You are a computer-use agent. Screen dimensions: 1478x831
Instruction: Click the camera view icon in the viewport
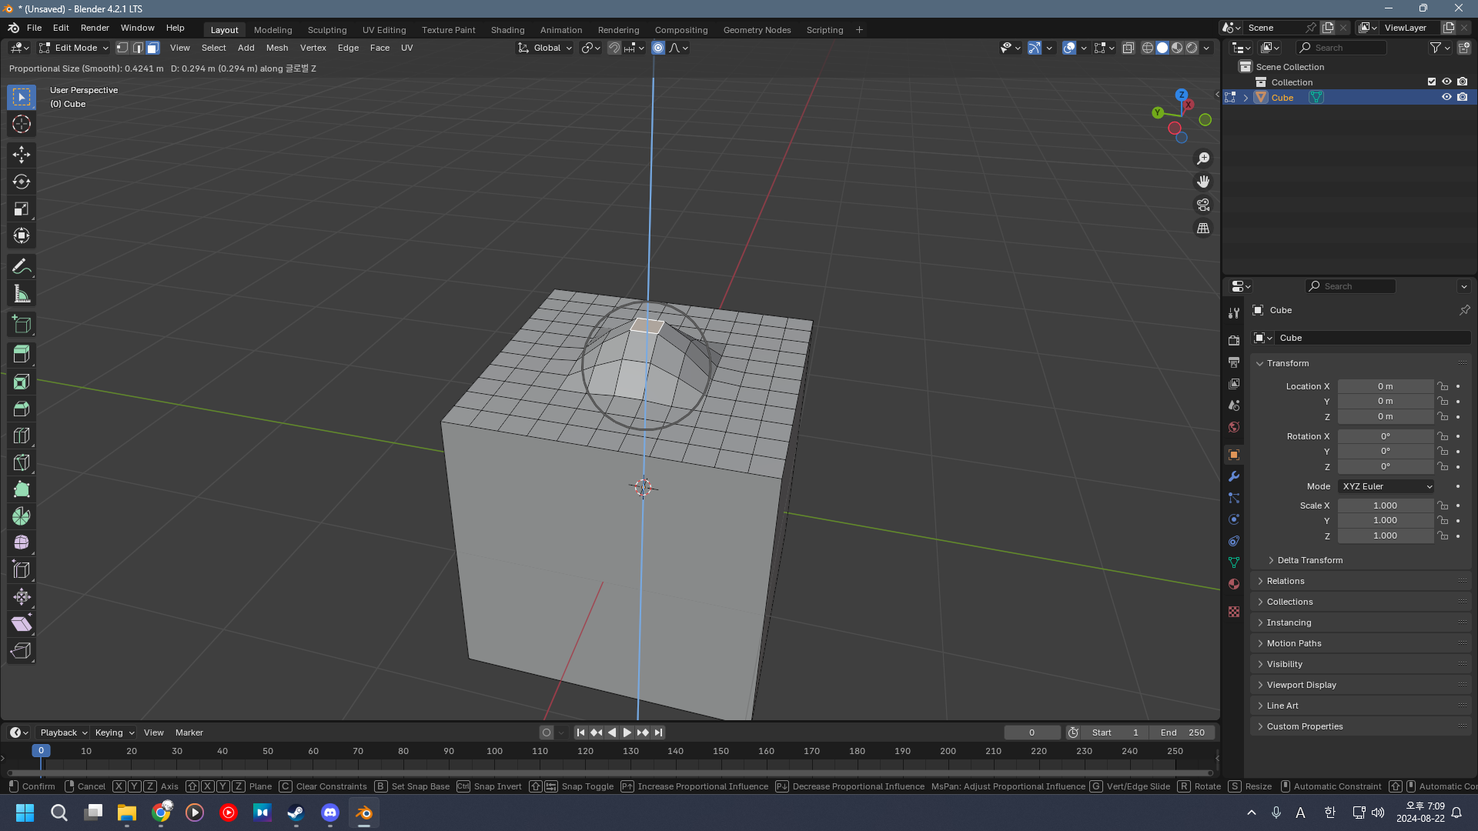tap(1202, 205)
